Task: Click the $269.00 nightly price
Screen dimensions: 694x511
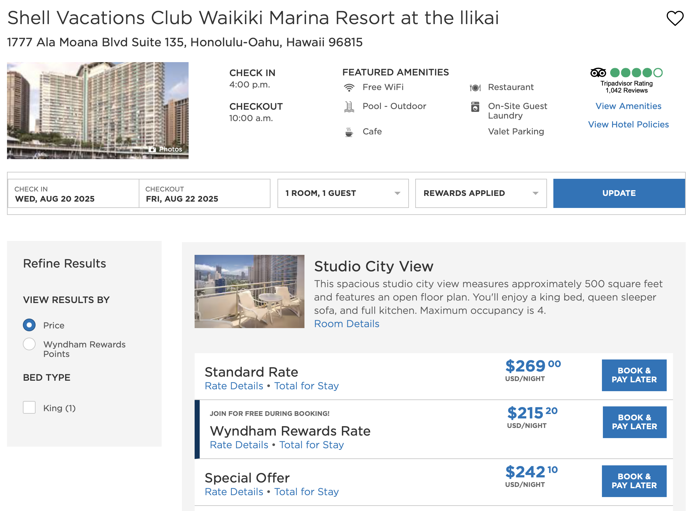Action: pyautogui.click(x=533, y=366)
